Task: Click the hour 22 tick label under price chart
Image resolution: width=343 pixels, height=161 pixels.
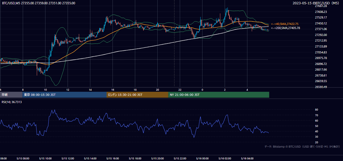Action: [x=180, y=90]
